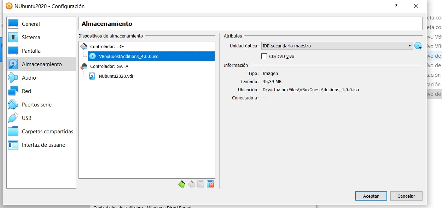Select the Almacenamiento section in sidebar
Screen dimensions: 442x208
click(41, 64)
